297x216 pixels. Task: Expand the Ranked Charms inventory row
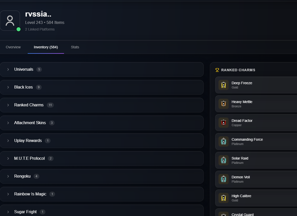pos(102,105)
